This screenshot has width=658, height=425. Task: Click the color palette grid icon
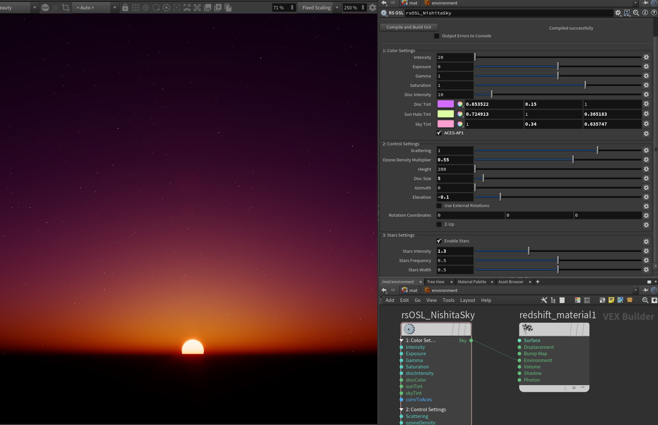[x=578, y=300]
